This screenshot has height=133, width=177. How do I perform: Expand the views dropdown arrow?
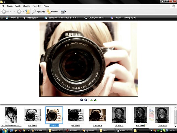[x=66, y=12]
